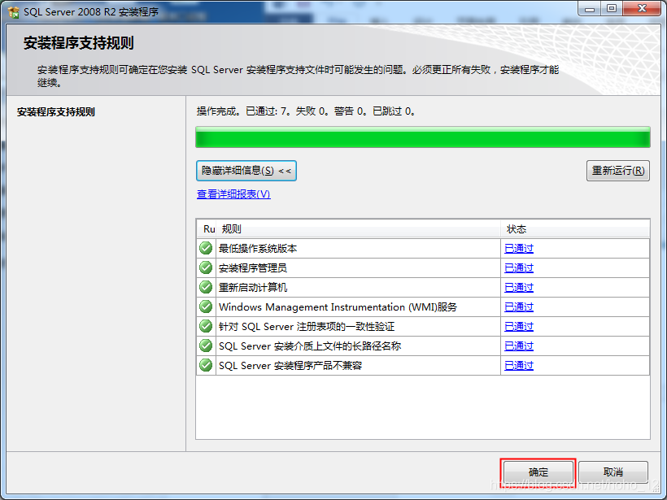
Task: Collapse details with 隐藏详细信息(S) button
Action: (246, 171)
